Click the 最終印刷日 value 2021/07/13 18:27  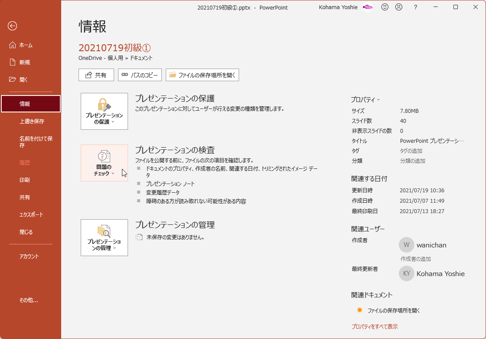422,211
